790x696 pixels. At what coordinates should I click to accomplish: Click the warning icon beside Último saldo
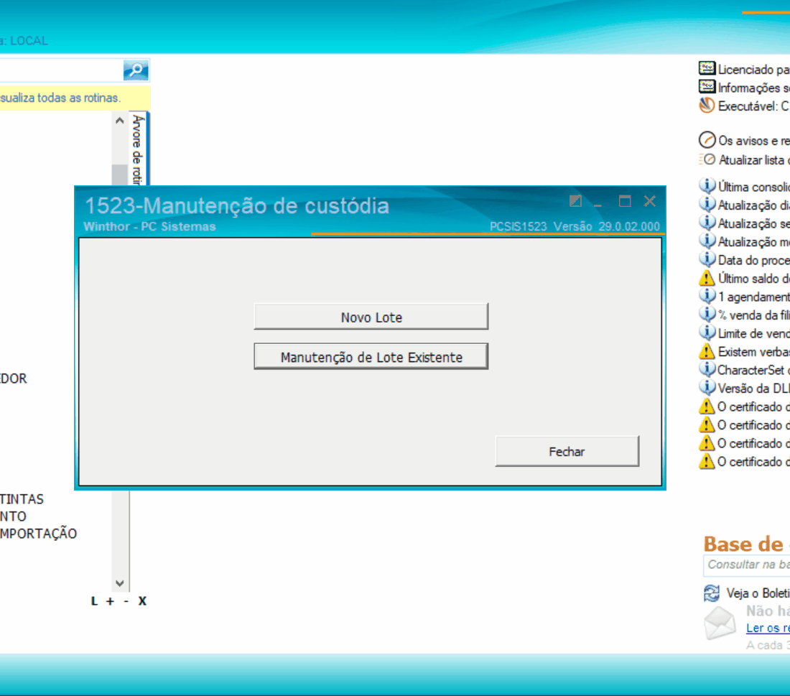click(x=707, y=278)
